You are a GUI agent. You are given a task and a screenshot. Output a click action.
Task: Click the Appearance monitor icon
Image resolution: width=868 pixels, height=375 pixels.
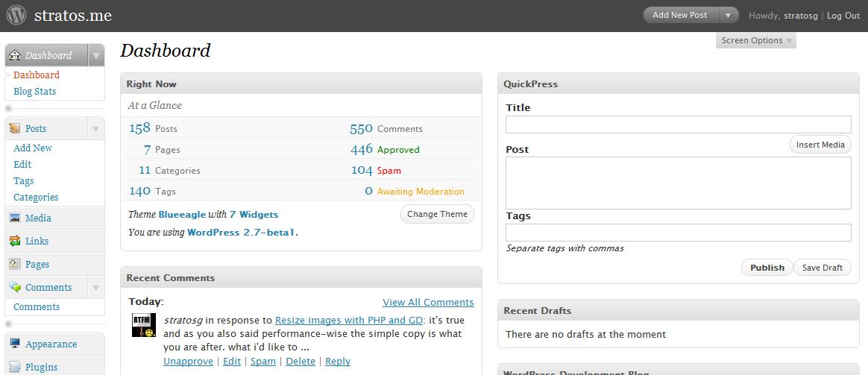click(15, 344)
